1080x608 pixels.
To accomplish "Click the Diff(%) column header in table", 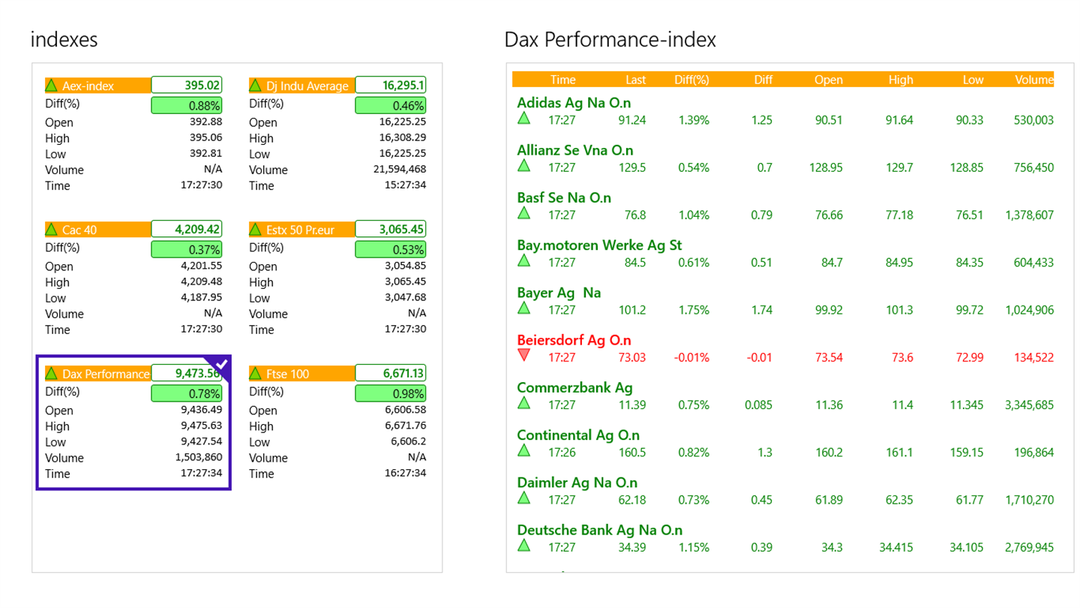I will click(x=691, y=80).
